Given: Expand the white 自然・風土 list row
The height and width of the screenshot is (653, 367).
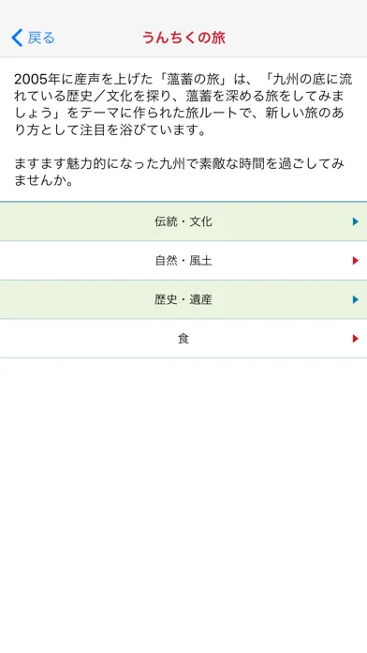Looking at the screenshot, I should tap(183, 261).
